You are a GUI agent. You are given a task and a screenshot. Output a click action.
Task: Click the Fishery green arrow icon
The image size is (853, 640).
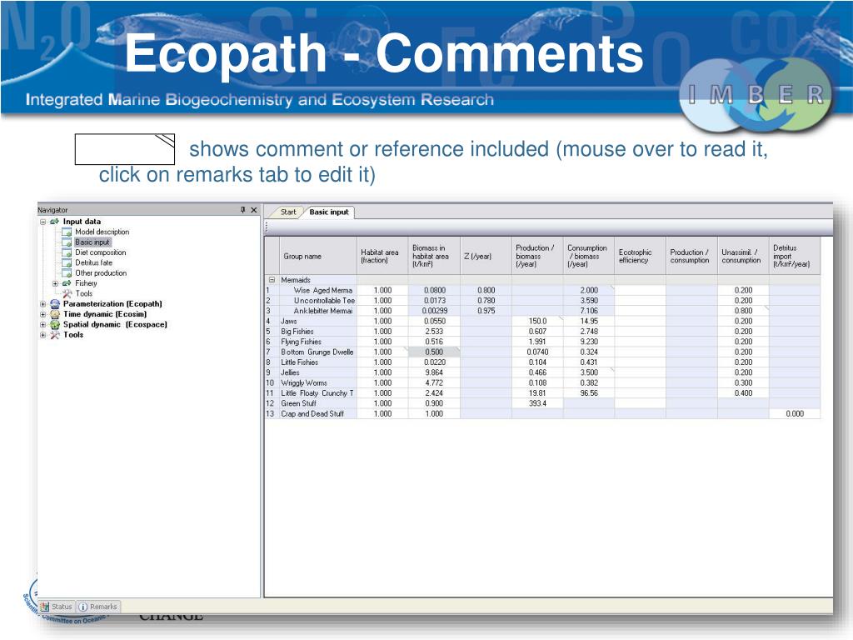tap(67, 283)
